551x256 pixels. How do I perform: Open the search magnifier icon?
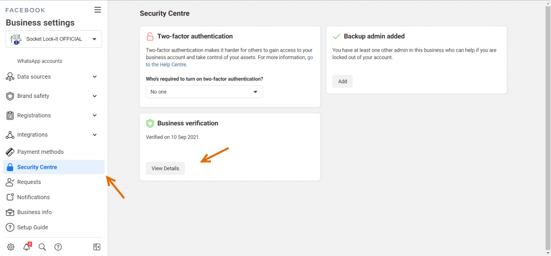[x=42, y=247]
